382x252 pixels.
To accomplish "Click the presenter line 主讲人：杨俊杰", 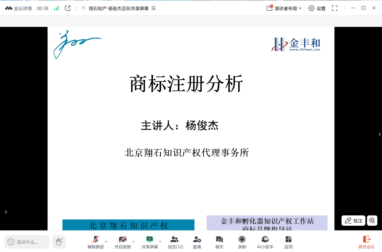I will tap(180, 126).
